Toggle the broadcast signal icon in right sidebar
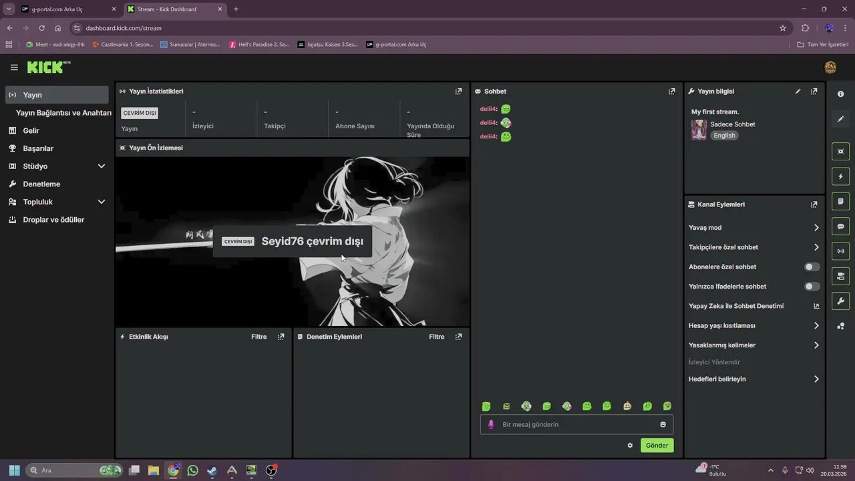 [840, 251]
